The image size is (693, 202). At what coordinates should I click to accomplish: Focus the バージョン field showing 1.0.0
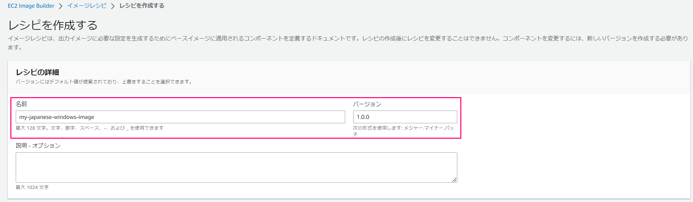[x=405, y=117]
